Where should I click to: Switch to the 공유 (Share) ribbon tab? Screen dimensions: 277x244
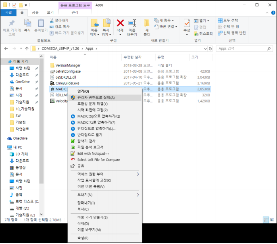(35, 13)
